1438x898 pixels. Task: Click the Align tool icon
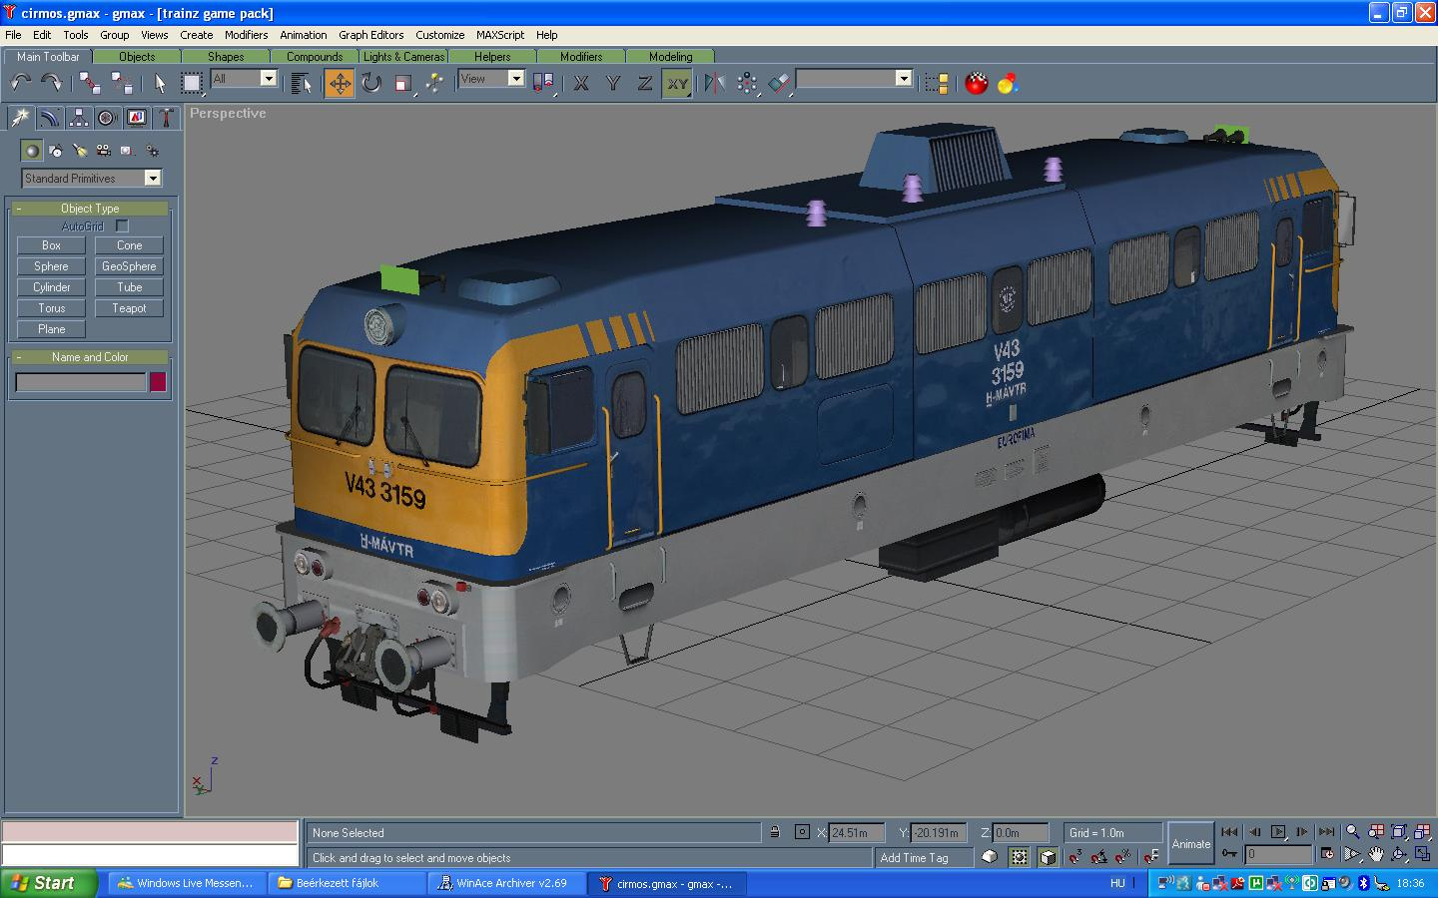[779, 84]
